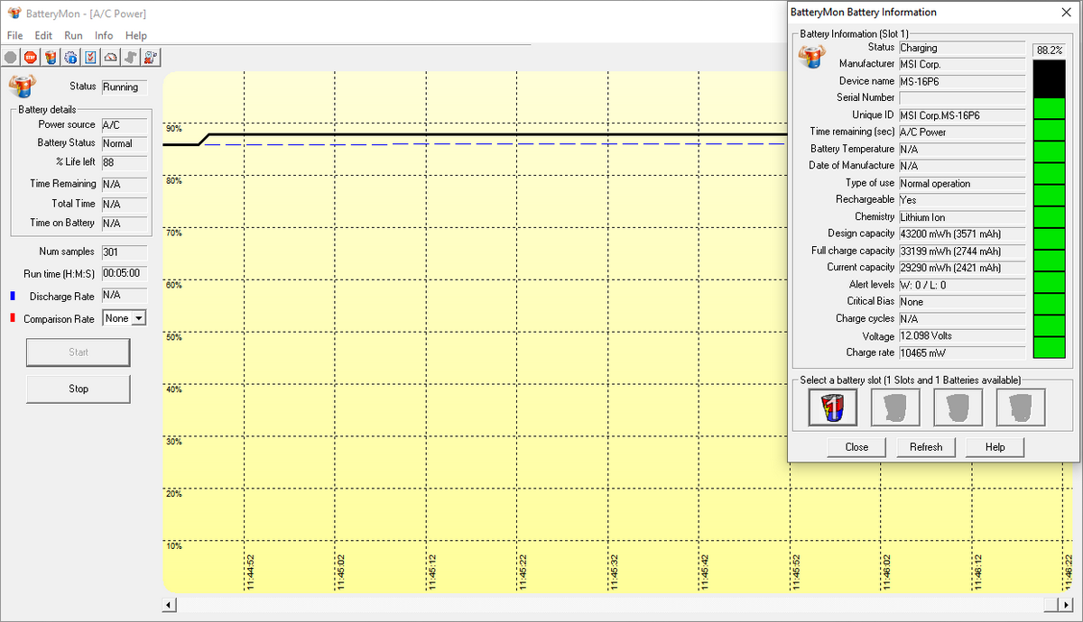This screenshot has width=1083, height=622.
Task: Click the Help button in battery dialog
Action: (x=995, y=447)
